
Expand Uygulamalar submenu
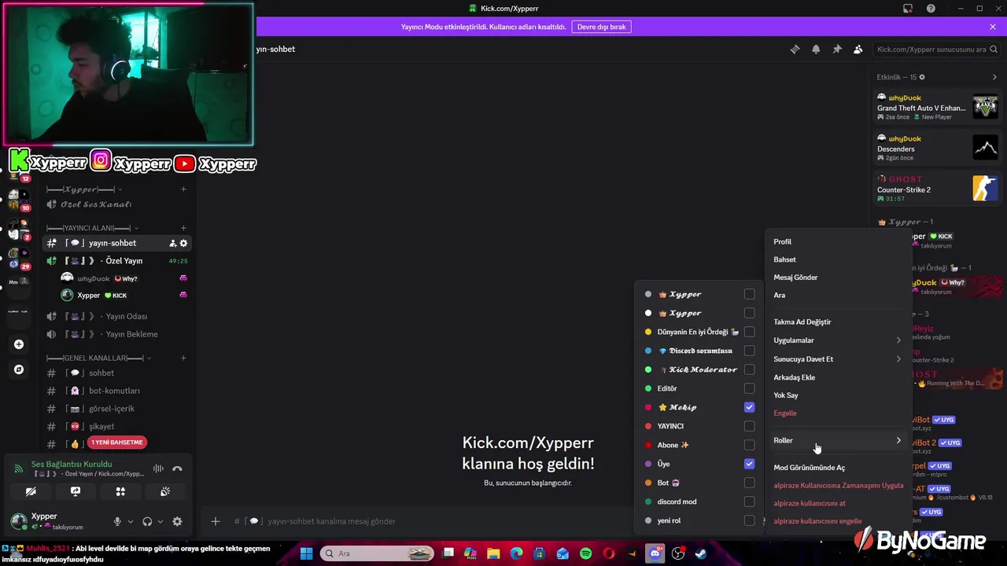(x=838, y=340)
